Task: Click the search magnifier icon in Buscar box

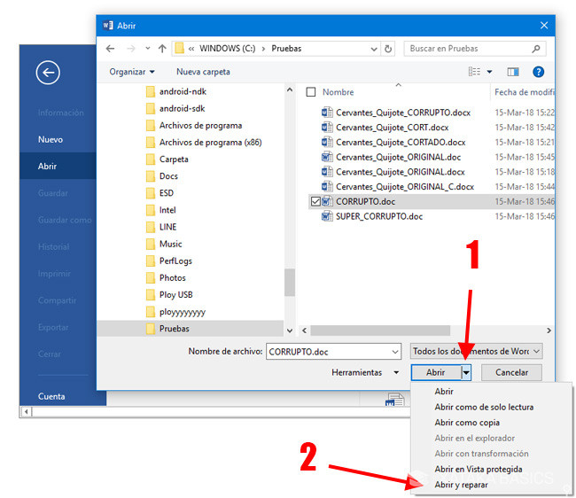Action: [x=536, y=49]
